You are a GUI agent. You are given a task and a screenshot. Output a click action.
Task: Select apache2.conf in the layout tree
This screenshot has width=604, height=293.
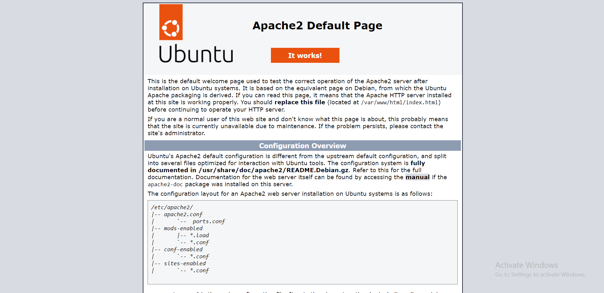tap(183, 214)
